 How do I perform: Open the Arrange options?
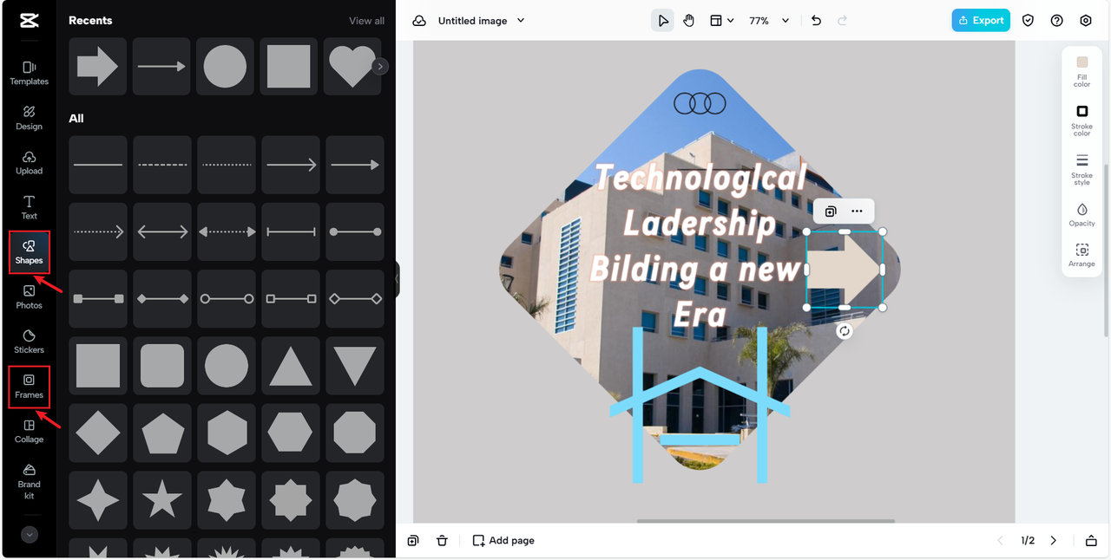tap(1081, 255)
